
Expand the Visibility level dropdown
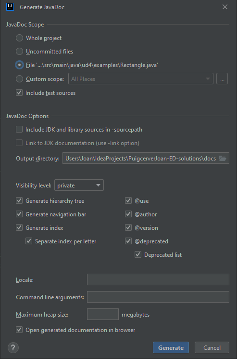[79, 185]
